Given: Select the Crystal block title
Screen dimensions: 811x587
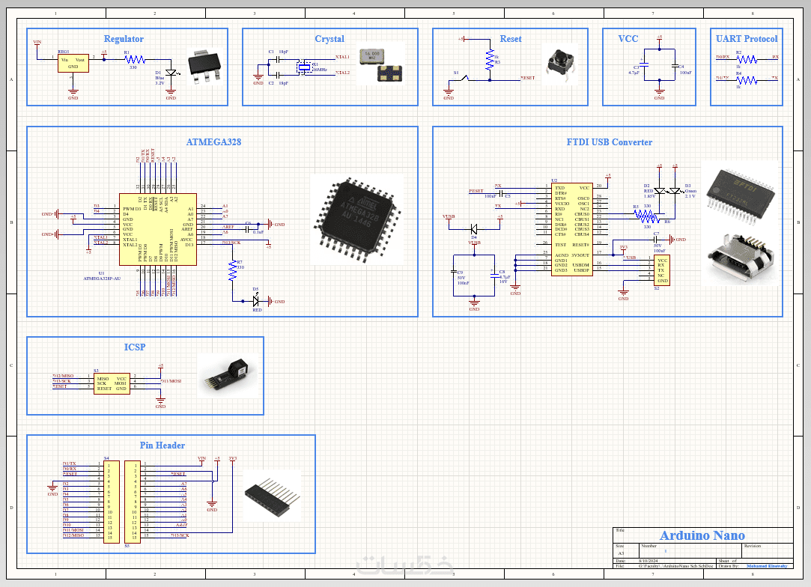Looking at the screenshot, I should click(329, 39).
